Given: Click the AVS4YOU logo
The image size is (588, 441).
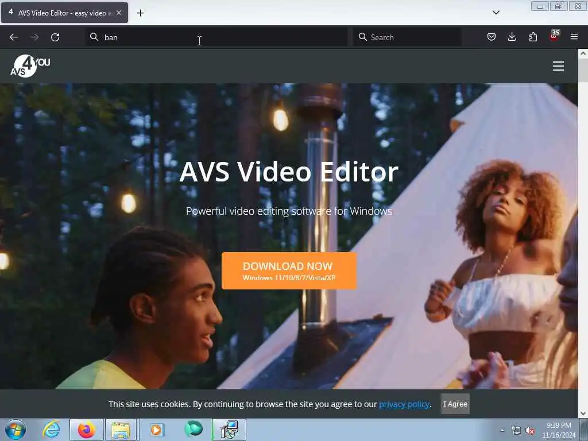Looking at the screenshot, I should click(x=30, y=66).
